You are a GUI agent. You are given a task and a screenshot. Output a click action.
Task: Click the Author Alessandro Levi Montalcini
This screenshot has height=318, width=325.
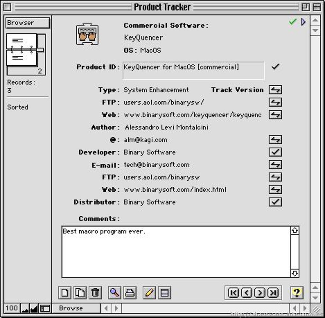(167, 127)
